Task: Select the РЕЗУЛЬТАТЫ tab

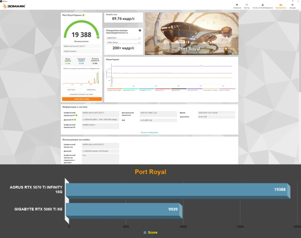Action: point(281,6)
